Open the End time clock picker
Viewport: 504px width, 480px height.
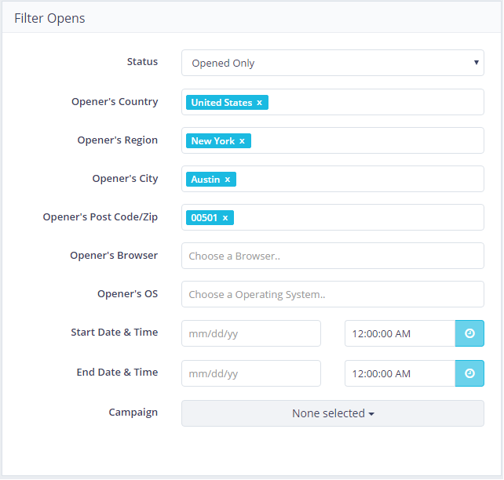coord(469,373)
